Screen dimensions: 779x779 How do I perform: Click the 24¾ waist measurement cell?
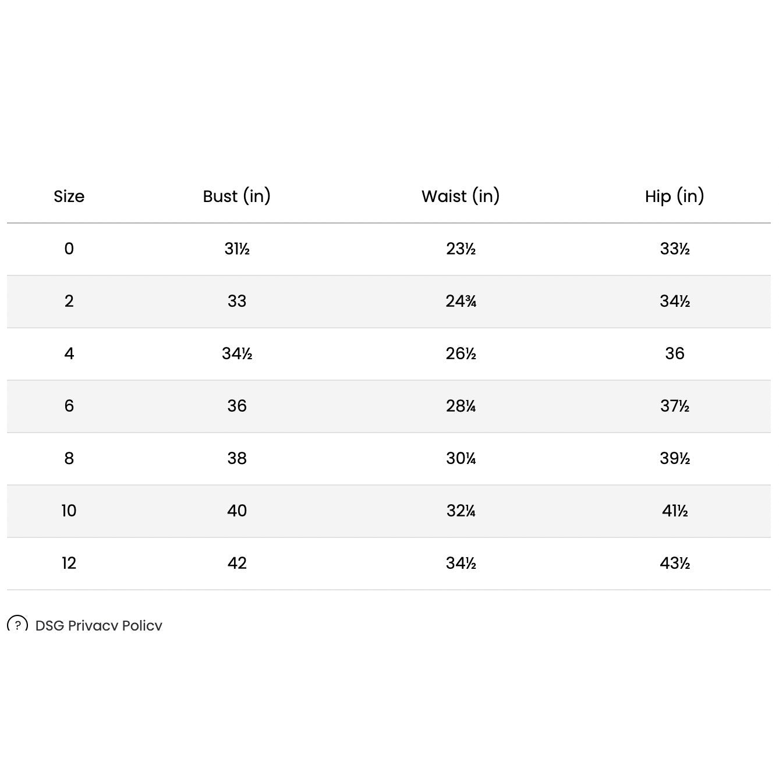[461, 301]
